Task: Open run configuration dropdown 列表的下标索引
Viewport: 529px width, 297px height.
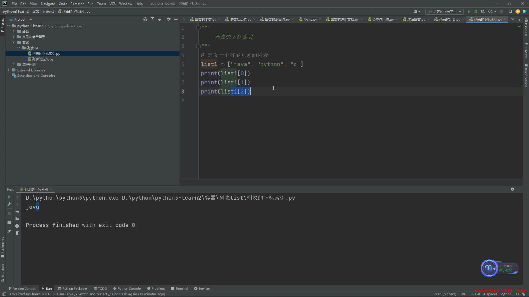Action: click(445, 12)
